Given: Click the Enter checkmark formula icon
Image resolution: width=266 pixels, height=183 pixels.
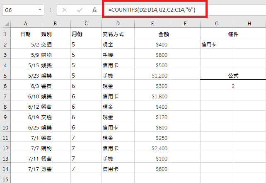Looking at the screenshot, I should (80, 10).
